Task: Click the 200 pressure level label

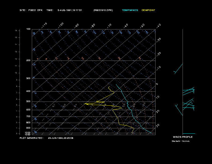Action: point(28,60)
